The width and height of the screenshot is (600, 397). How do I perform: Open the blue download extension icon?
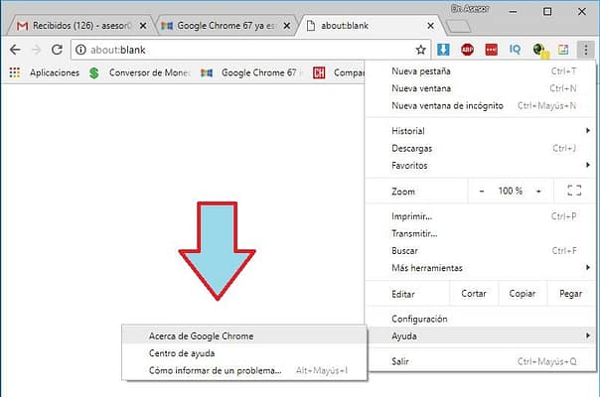point(443,50)
